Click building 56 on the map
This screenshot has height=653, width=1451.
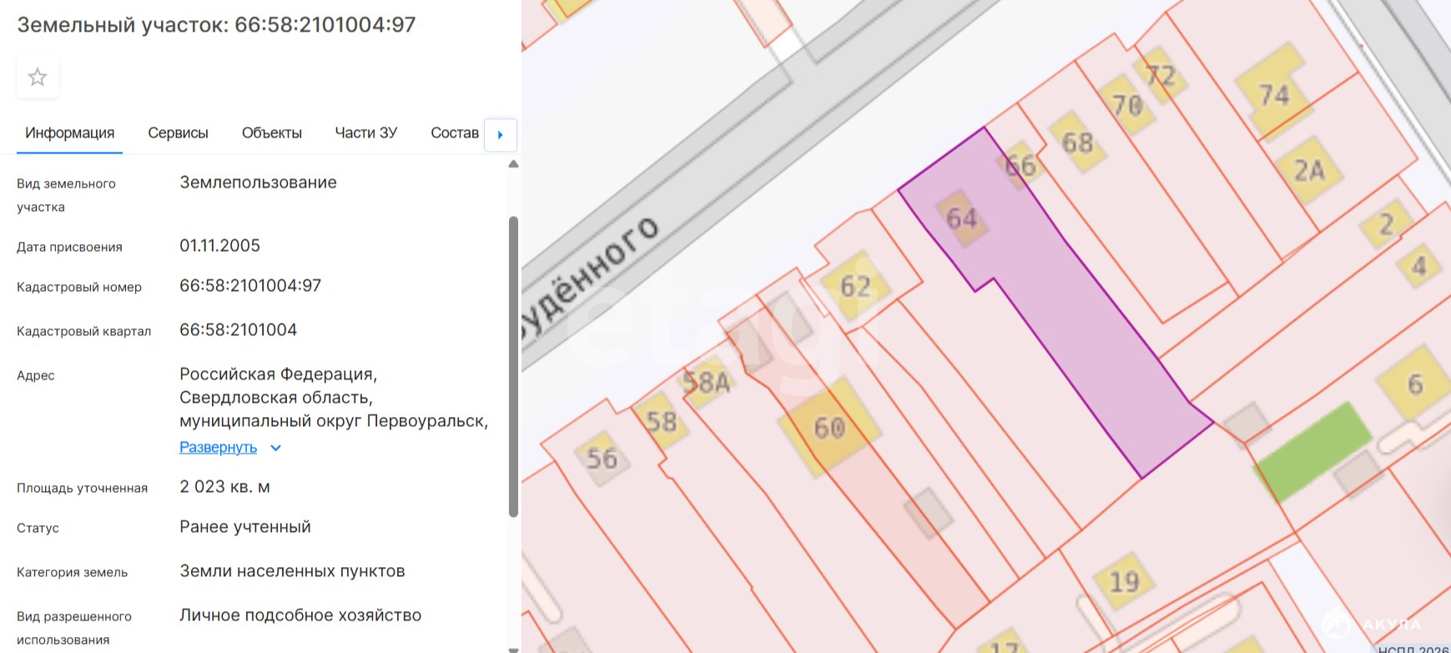[x=602, y=458]
